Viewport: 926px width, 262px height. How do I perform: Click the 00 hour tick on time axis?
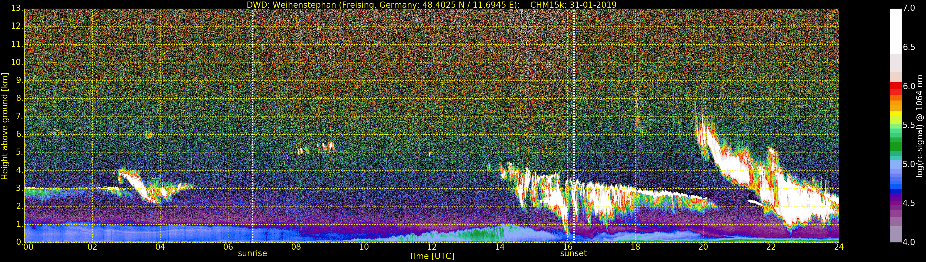pos(28,247)
